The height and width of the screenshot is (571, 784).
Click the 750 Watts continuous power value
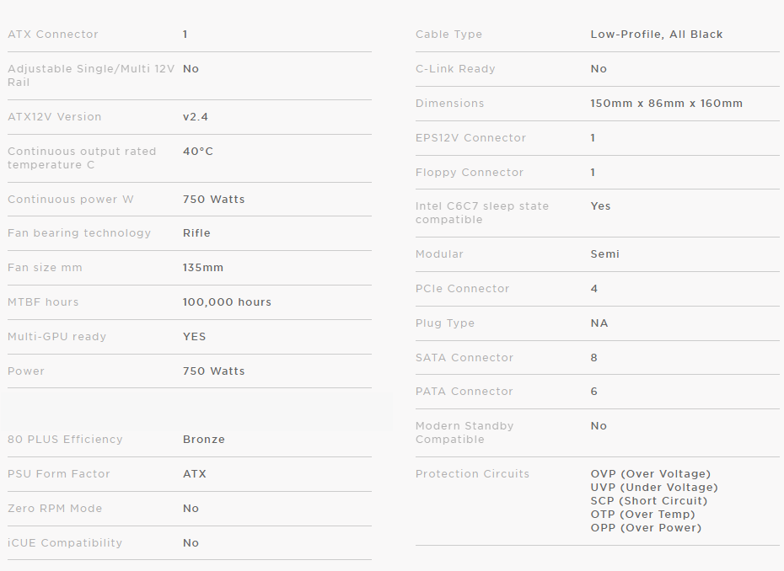[213, 200]
